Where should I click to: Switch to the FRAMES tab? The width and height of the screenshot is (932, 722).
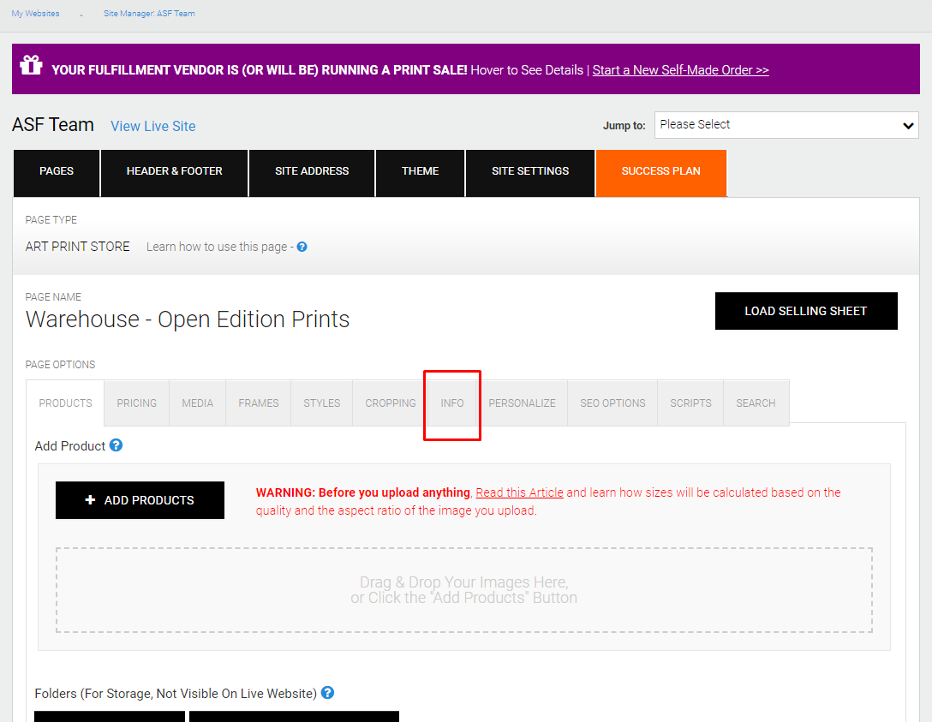click(x=259, y=403)
